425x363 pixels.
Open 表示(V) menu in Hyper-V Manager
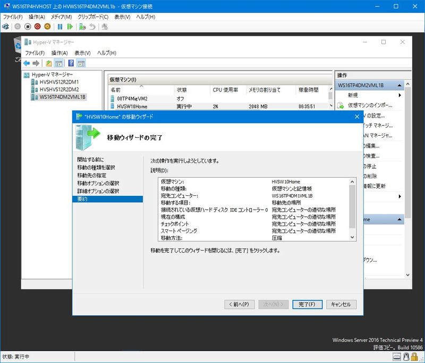pos(82,53)
